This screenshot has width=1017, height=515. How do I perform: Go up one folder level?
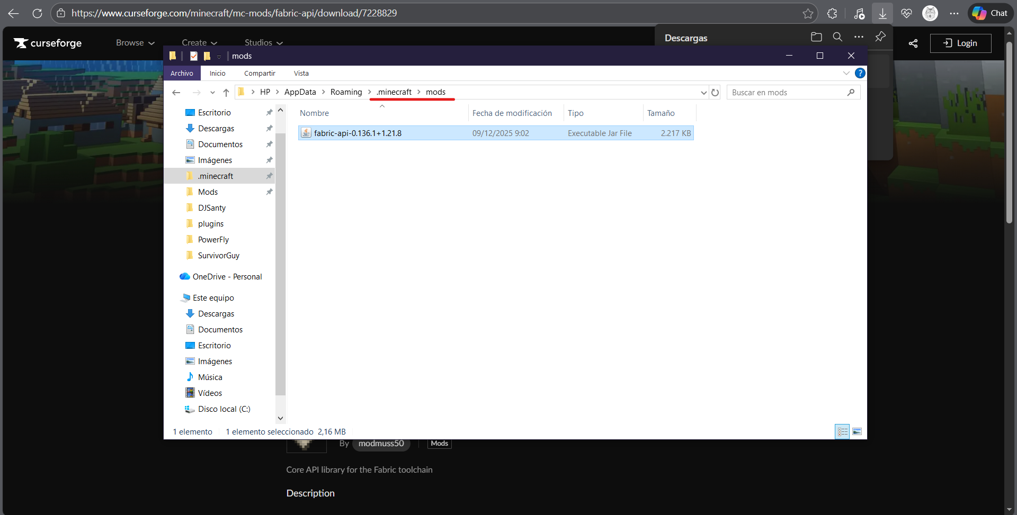click(226, 93)
